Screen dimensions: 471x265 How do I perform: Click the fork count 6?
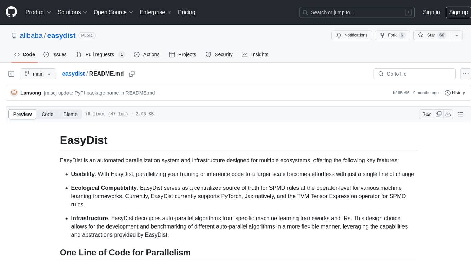click(x=402, y=35)
